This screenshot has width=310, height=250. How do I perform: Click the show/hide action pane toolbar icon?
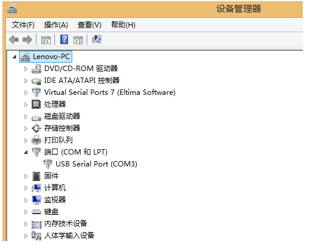pyautogui.click(x=78, y=40)
